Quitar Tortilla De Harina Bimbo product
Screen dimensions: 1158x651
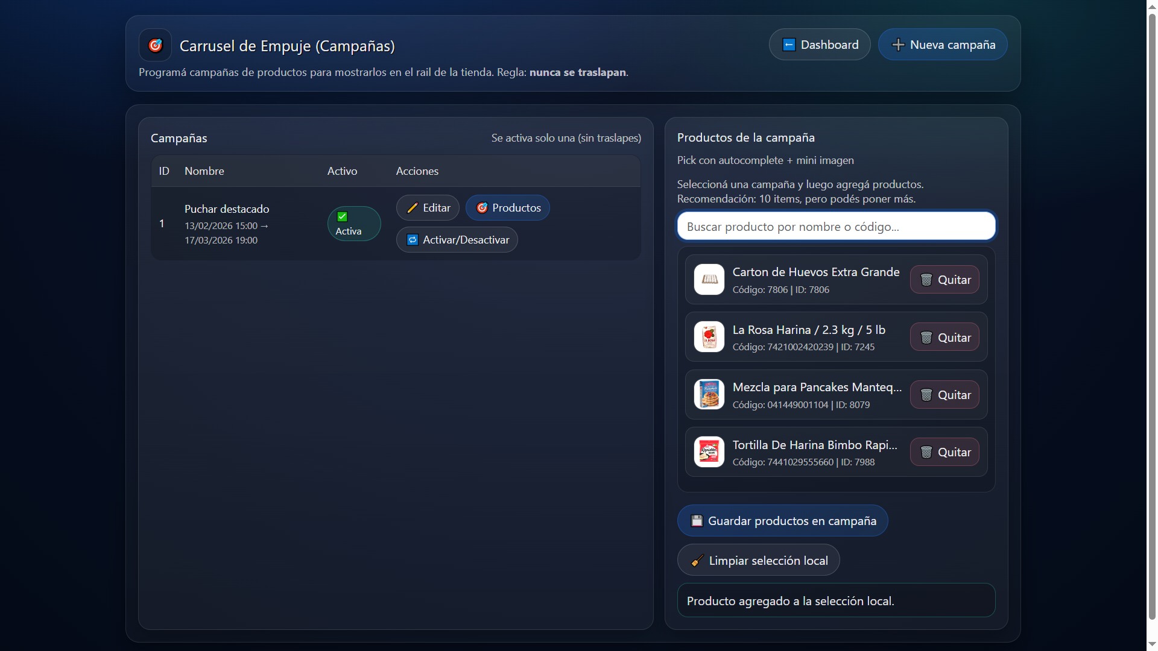click(x=944, y=452)
